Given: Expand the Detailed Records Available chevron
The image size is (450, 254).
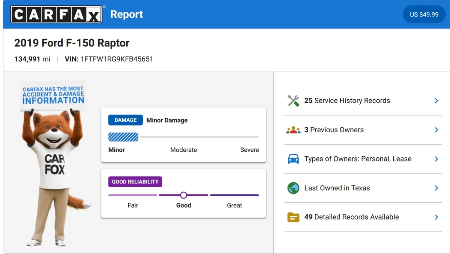Looking at the screenshot, I should click(x=436, y=217).
